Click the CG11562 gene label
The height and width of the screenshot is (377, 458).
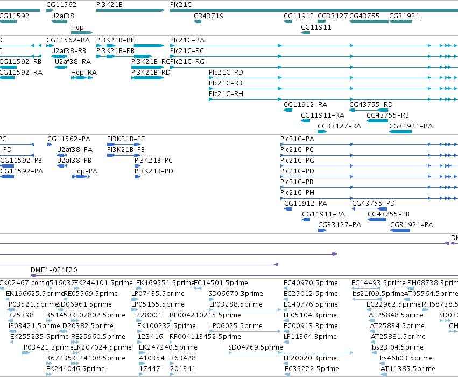[61, 5]
